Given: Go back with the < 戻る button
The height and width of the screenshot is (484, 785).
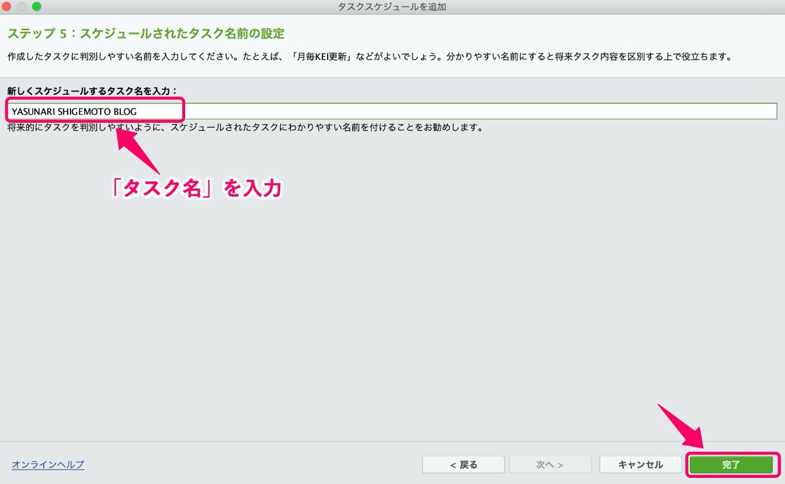Looking at the screenshot, I should point(463,464).
